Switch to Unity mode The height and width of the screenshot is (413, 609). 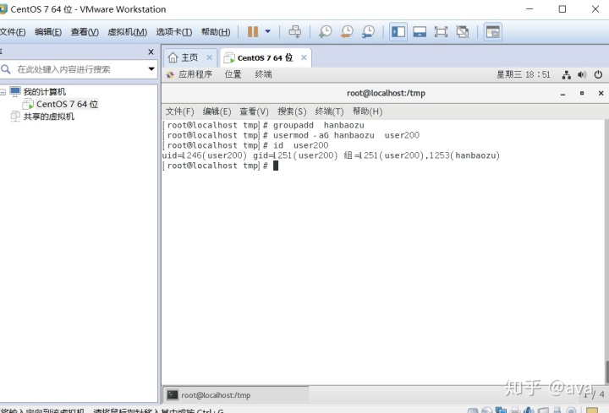(462, 32)
